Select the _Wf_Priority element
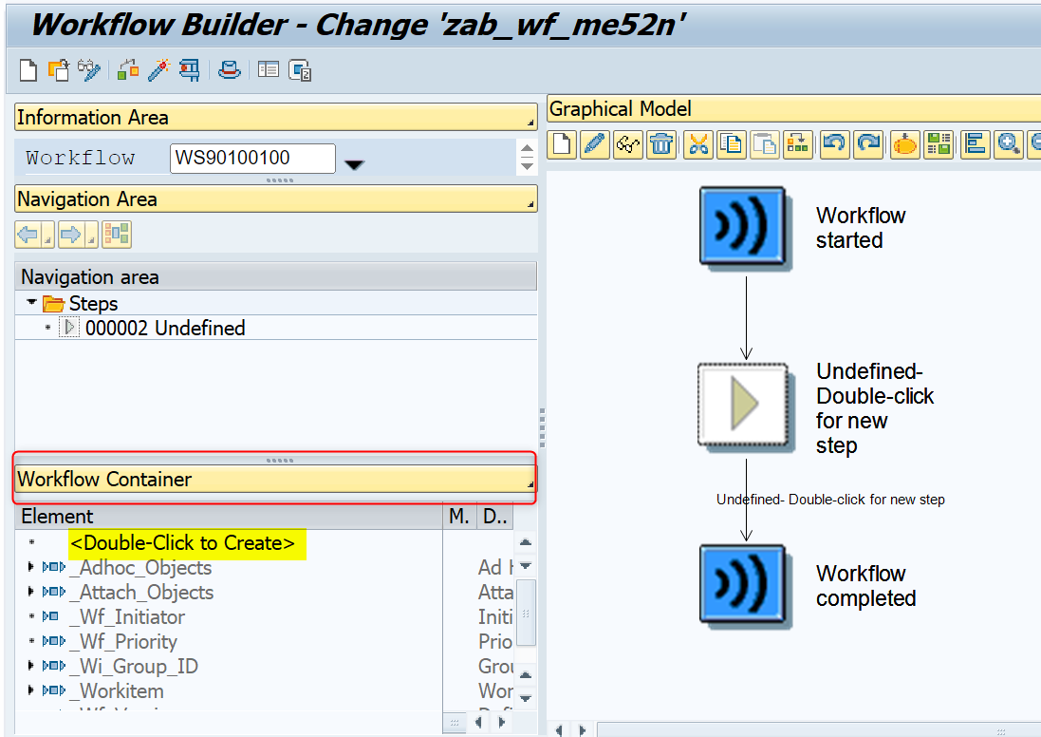 [x=123, y=641]
